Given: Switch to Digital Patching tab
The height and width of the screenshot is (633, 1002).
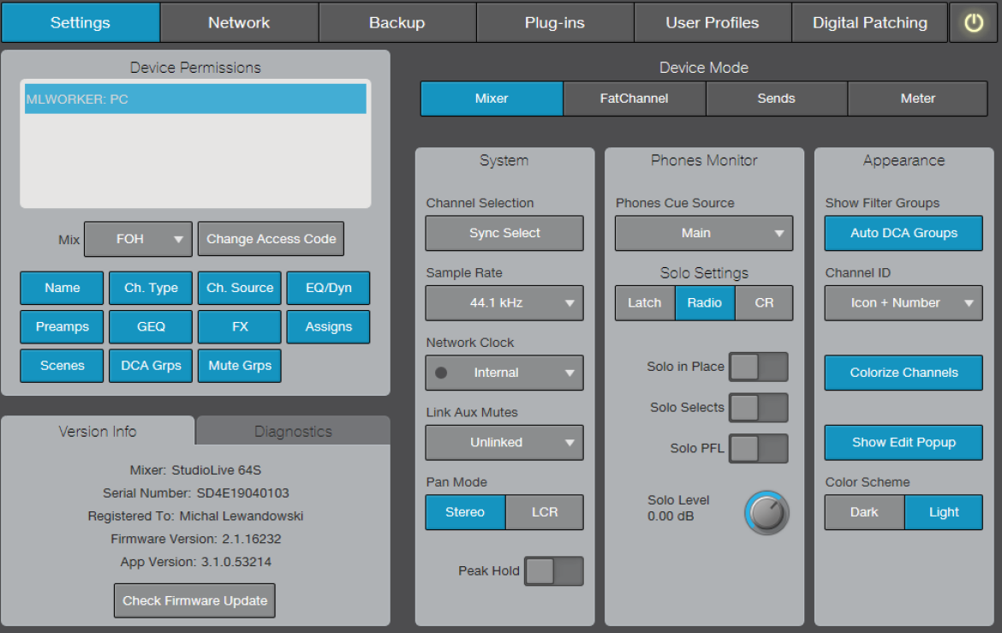Looking at the screenshot, I should click(x=870, y=23).
